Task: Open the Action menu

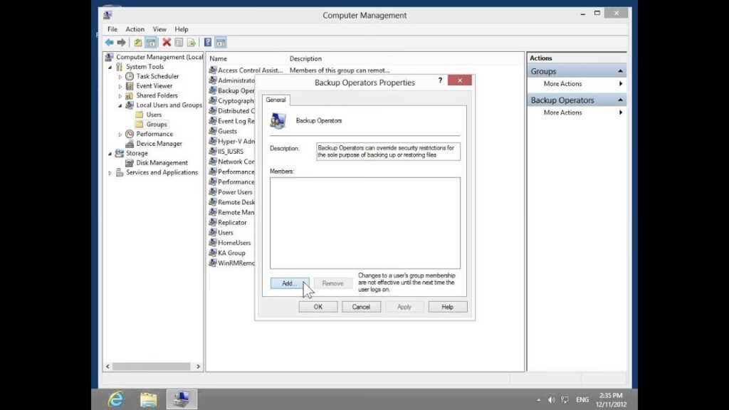Action: click(135, 29)
